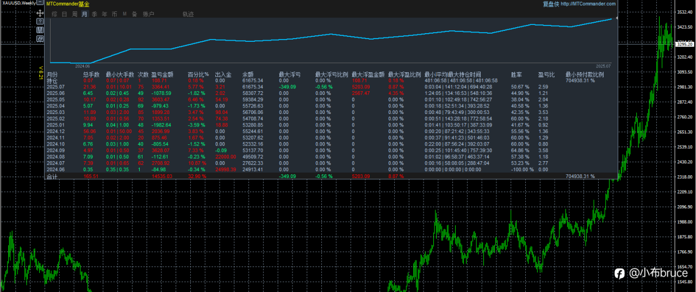Switch to the 年 yearly tab

coord(104,14)
